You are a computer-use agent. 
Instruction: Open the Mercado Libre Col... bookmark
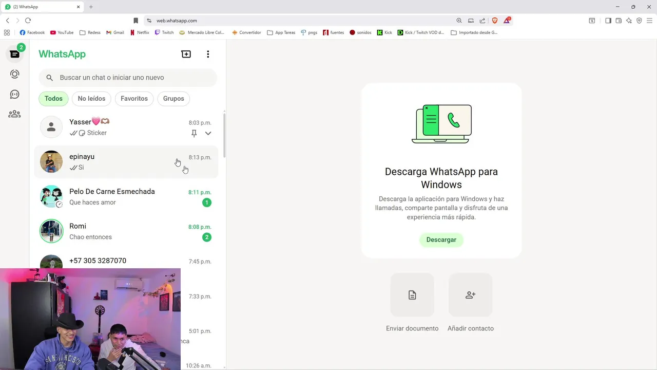click(x=202, y=32)
